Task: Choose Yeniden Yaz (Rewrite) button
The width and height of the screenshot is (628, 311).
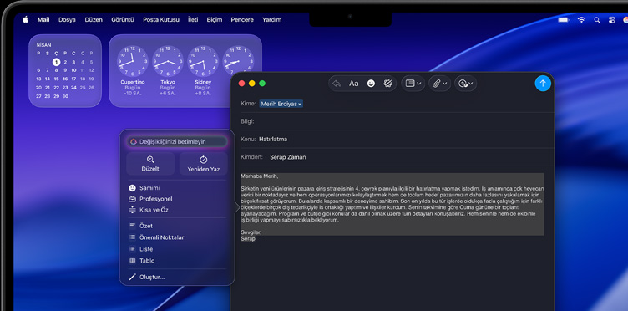Action: pyautogui.click(x=204, y=164)
